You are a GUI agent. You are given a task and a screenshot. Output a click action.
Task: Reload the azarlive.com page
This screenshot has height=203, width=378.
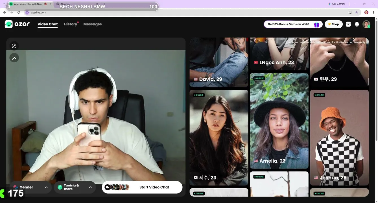click(x=19, y=12)
